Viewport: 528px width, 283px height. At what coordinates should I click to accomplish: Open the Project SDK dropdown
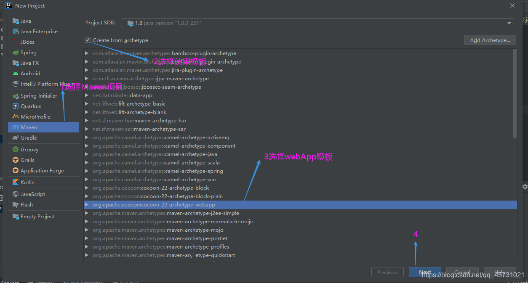pyautogui.click(x=318, y=23)
